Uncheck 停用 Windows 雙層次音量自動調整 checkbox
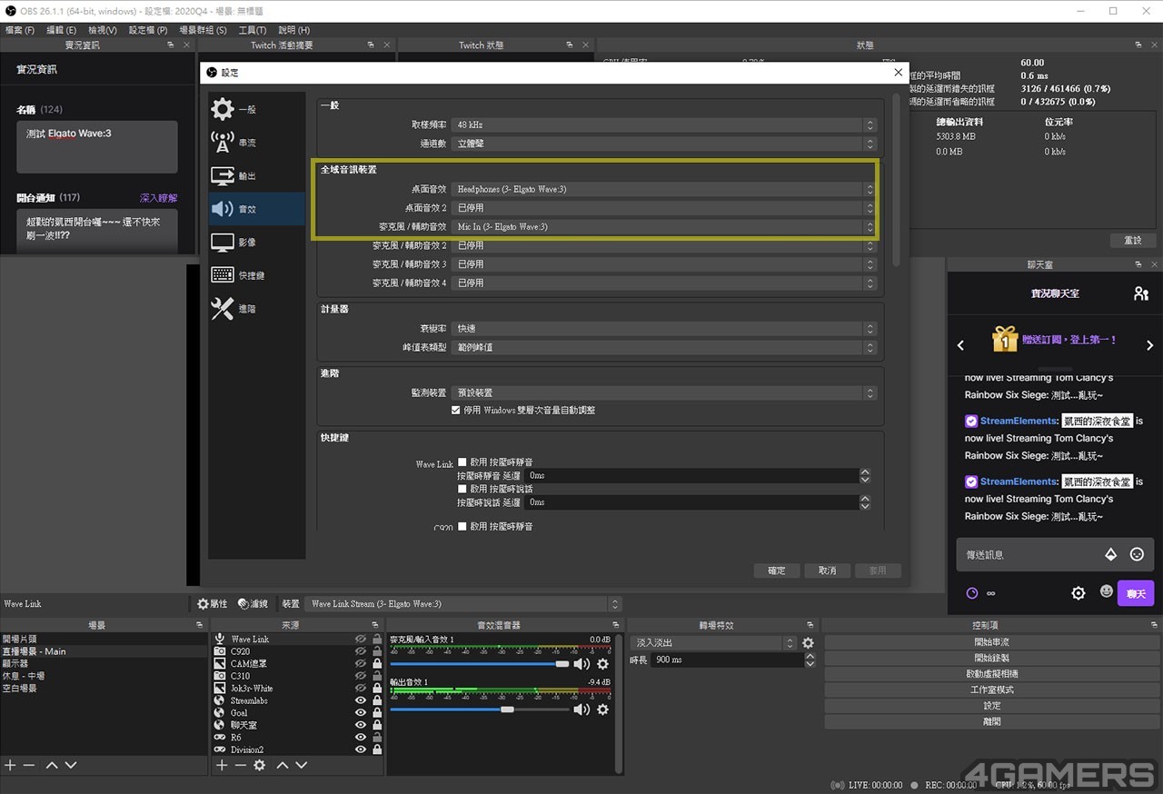Viewport: 1163px width, 794px height. [456, 411]
